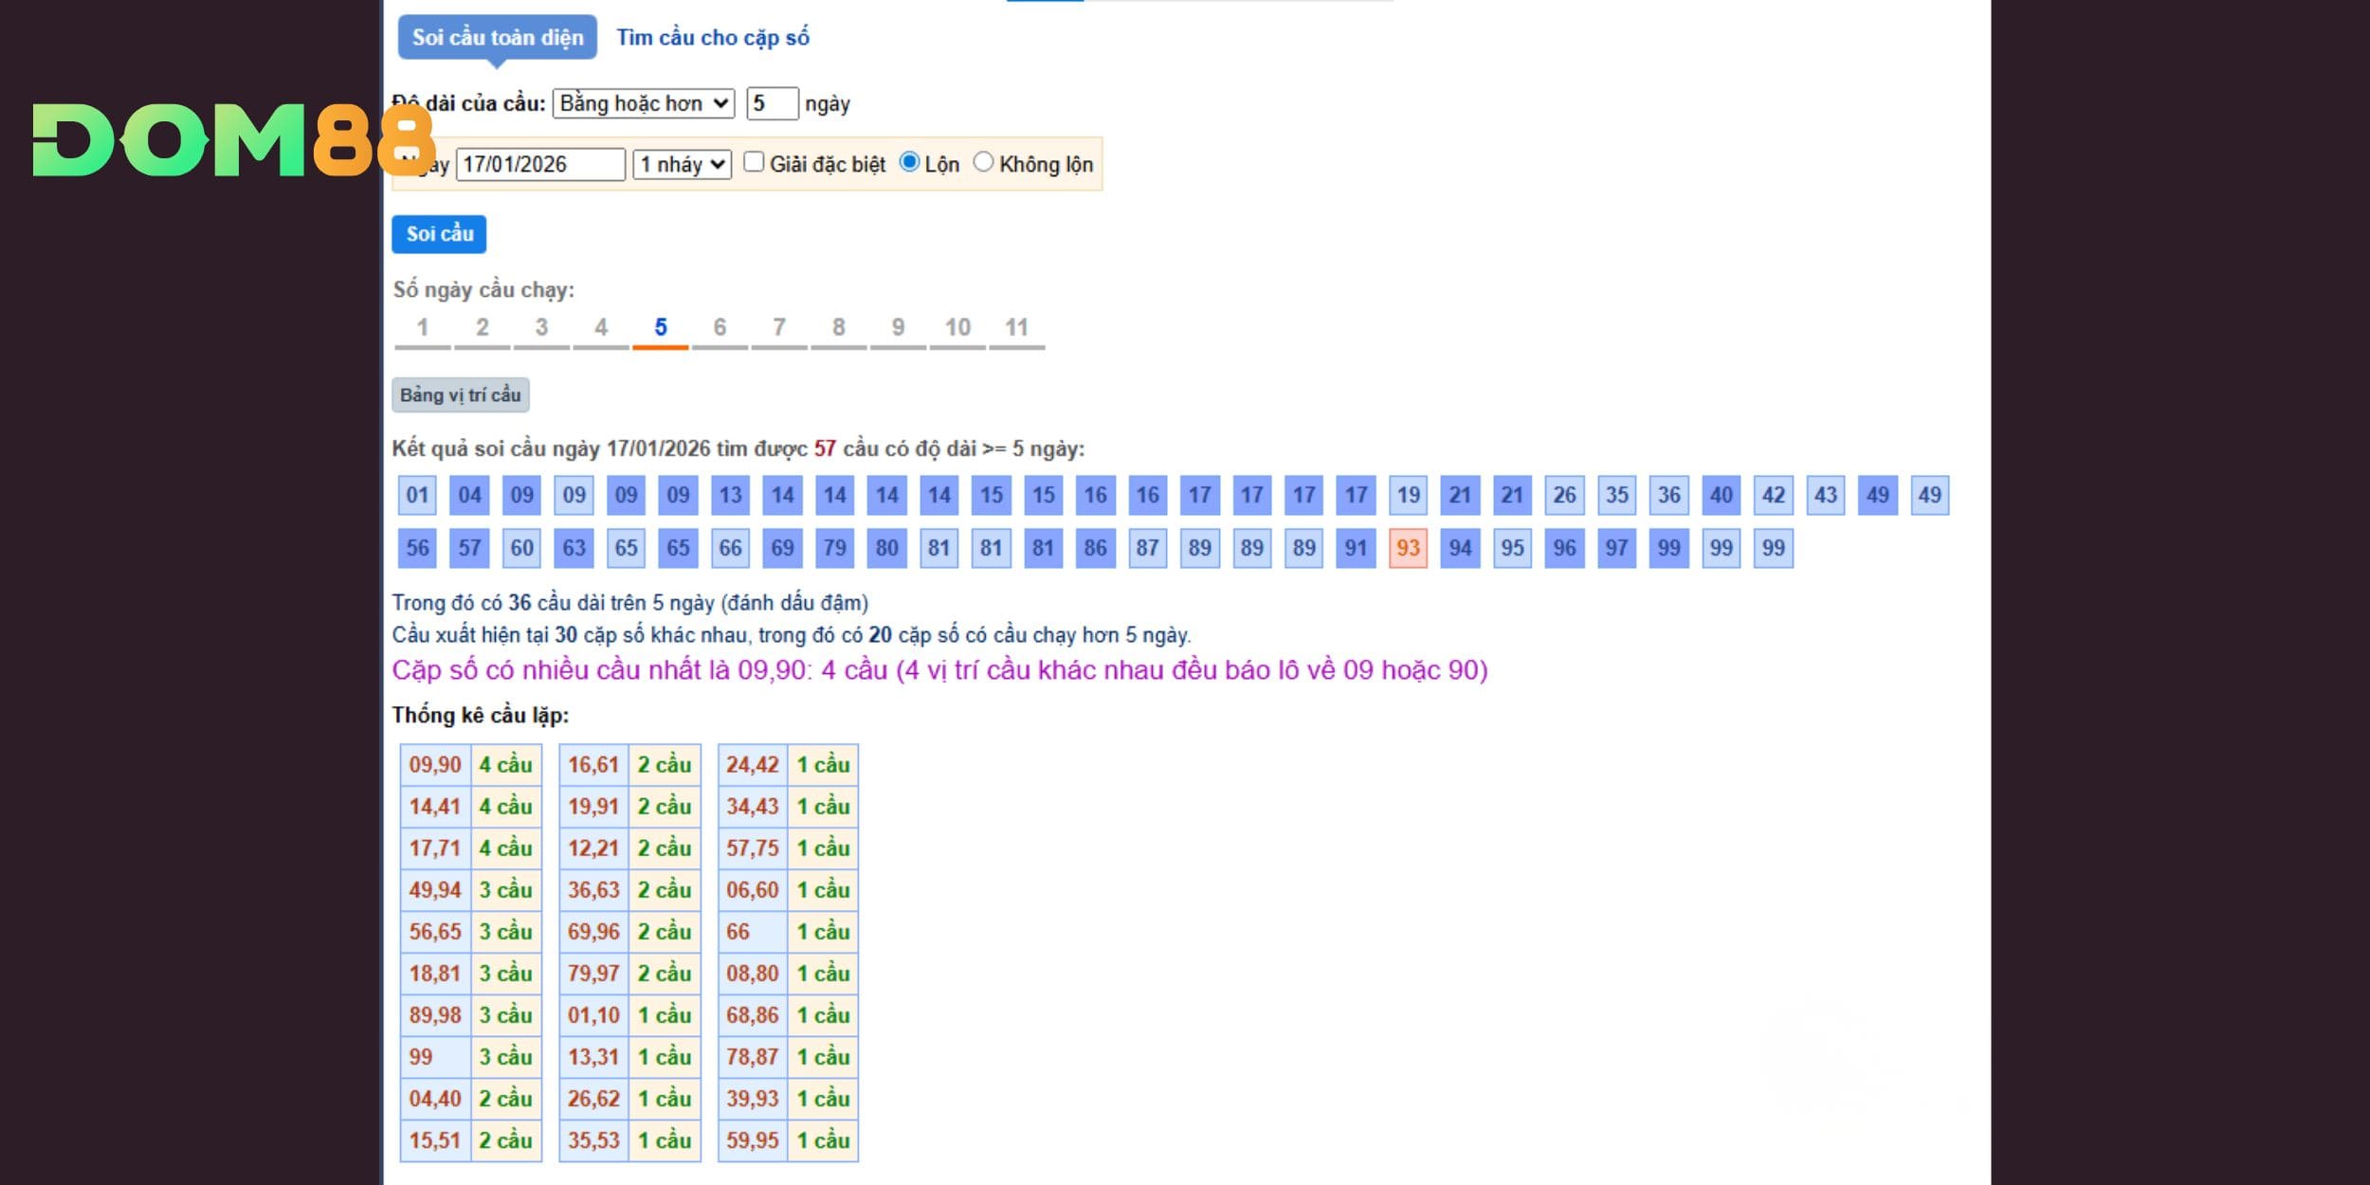
Task: Click number box 01
Action: pos(417,495)
